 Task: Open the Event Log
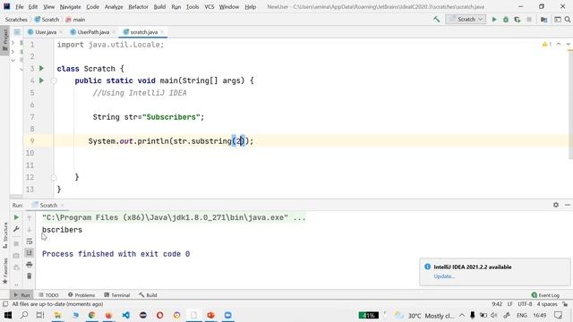(x=545, y=295)
